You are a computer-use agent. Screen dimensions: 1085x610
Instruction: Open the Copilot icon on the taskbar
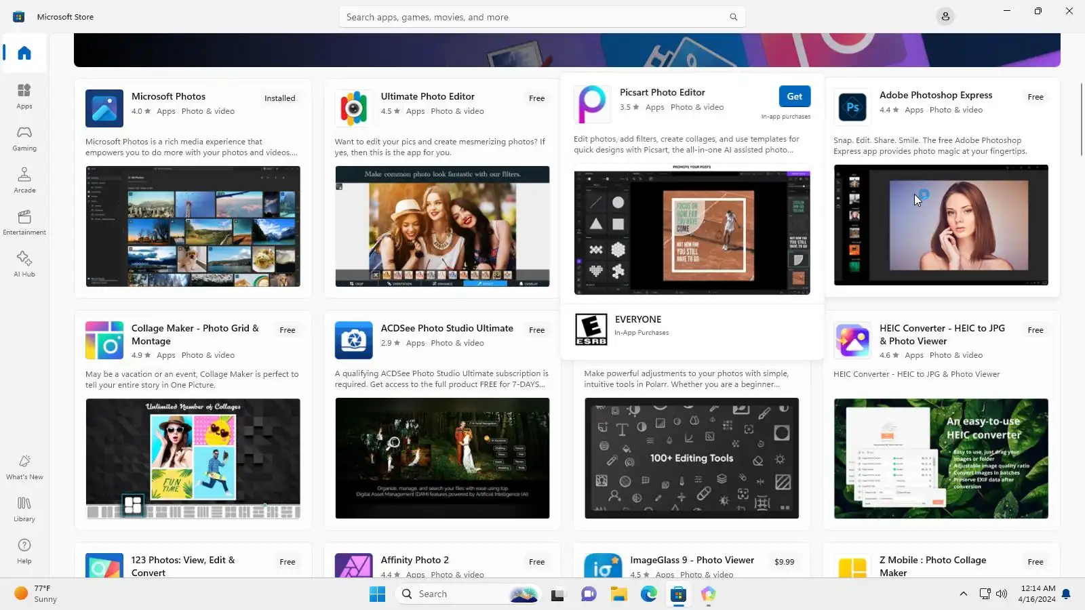[x=709, y=594]
